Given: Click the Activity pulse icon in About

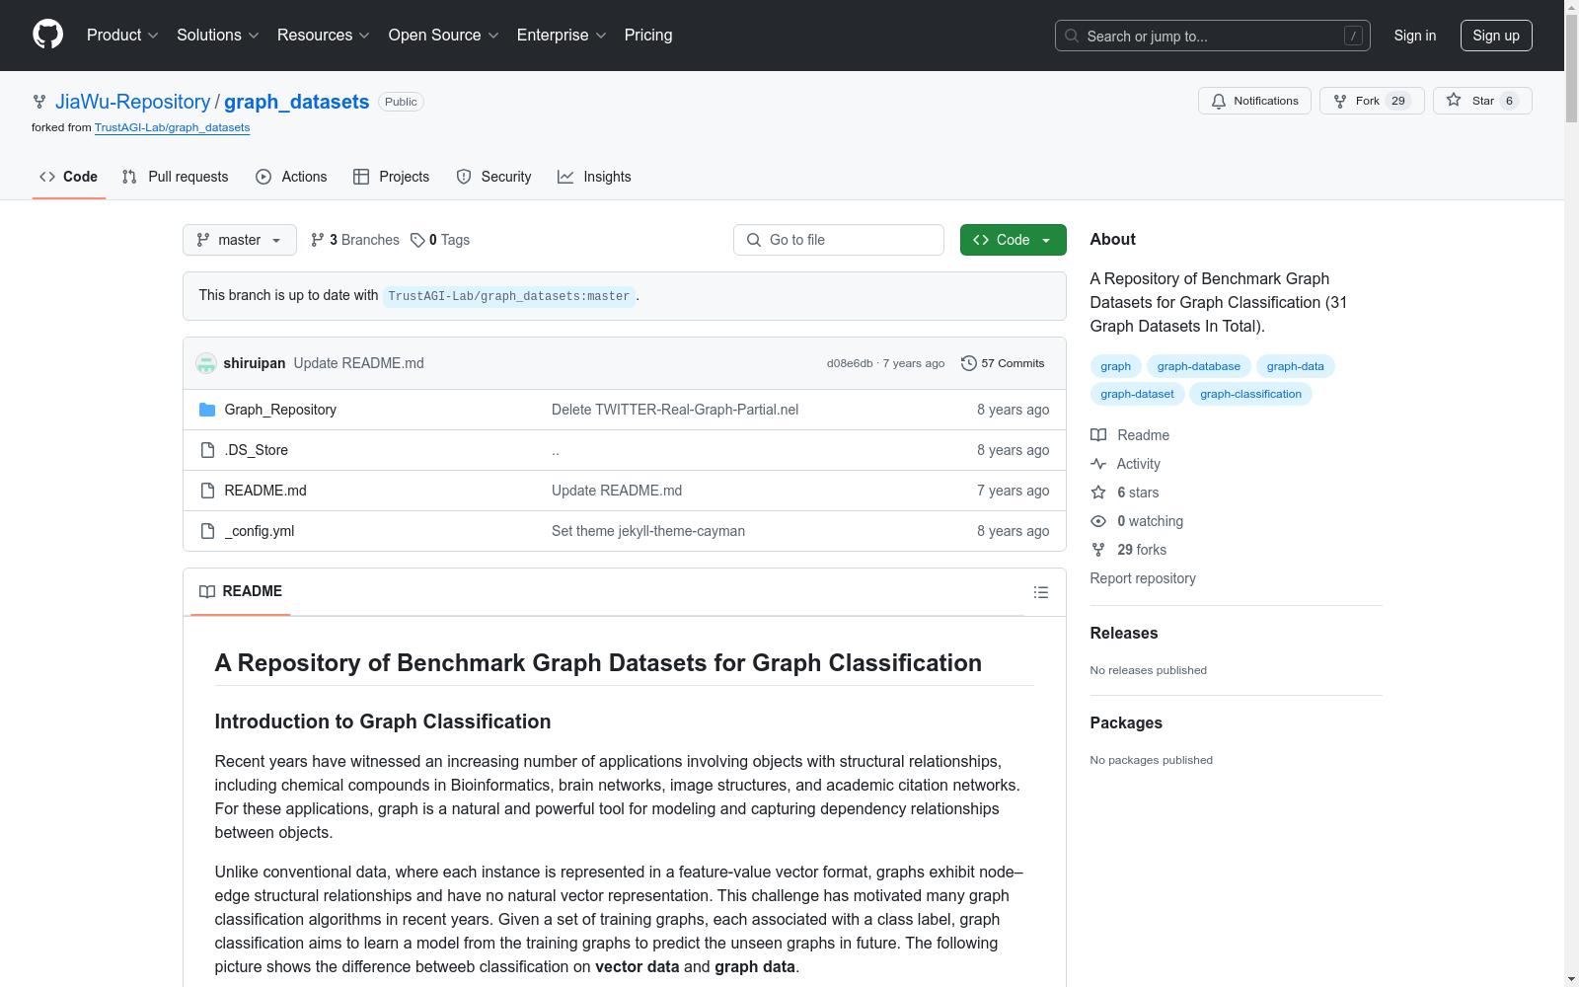Looking at the screenshot, I should 1098,464.
